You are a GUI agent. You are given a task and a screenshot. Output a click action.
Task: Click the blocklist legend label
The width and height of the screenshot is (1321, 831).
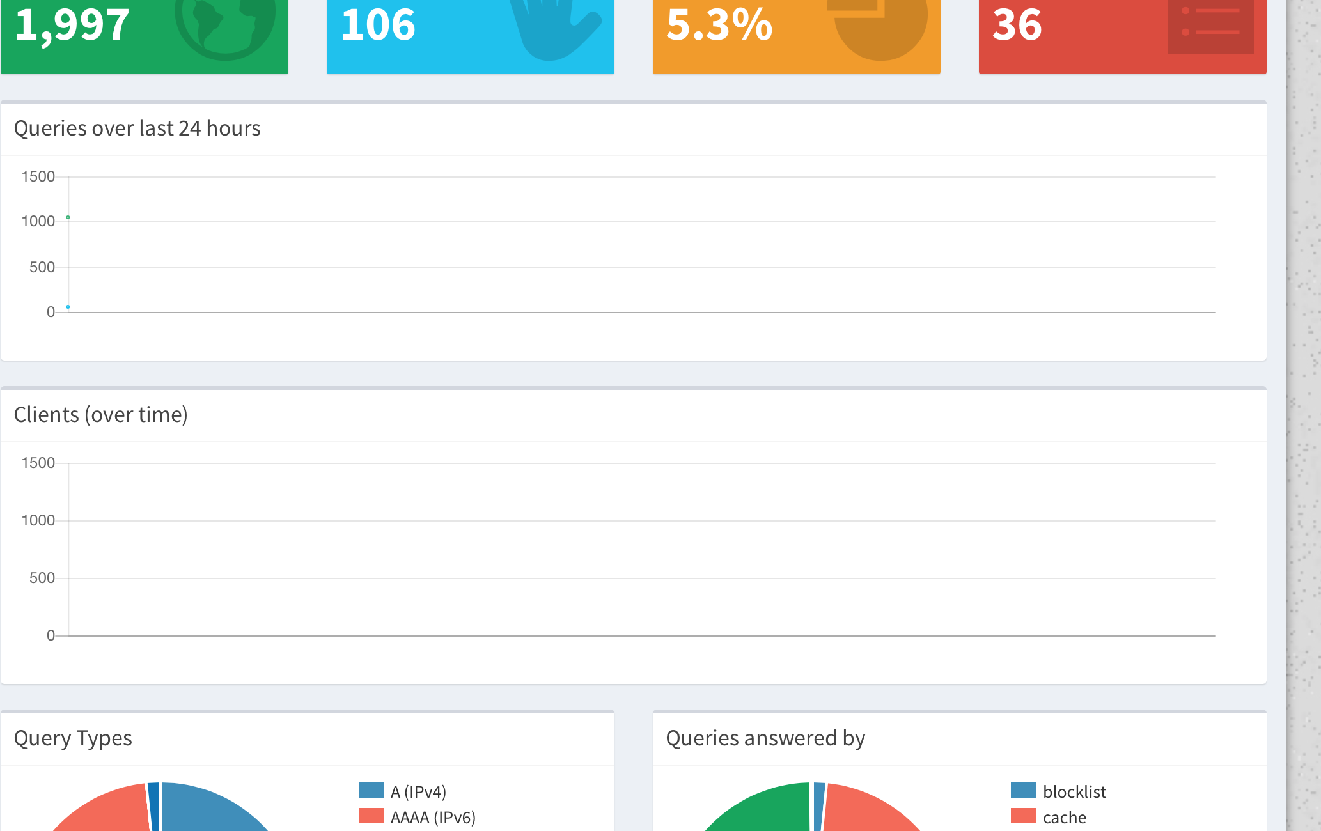point(1074,792)
